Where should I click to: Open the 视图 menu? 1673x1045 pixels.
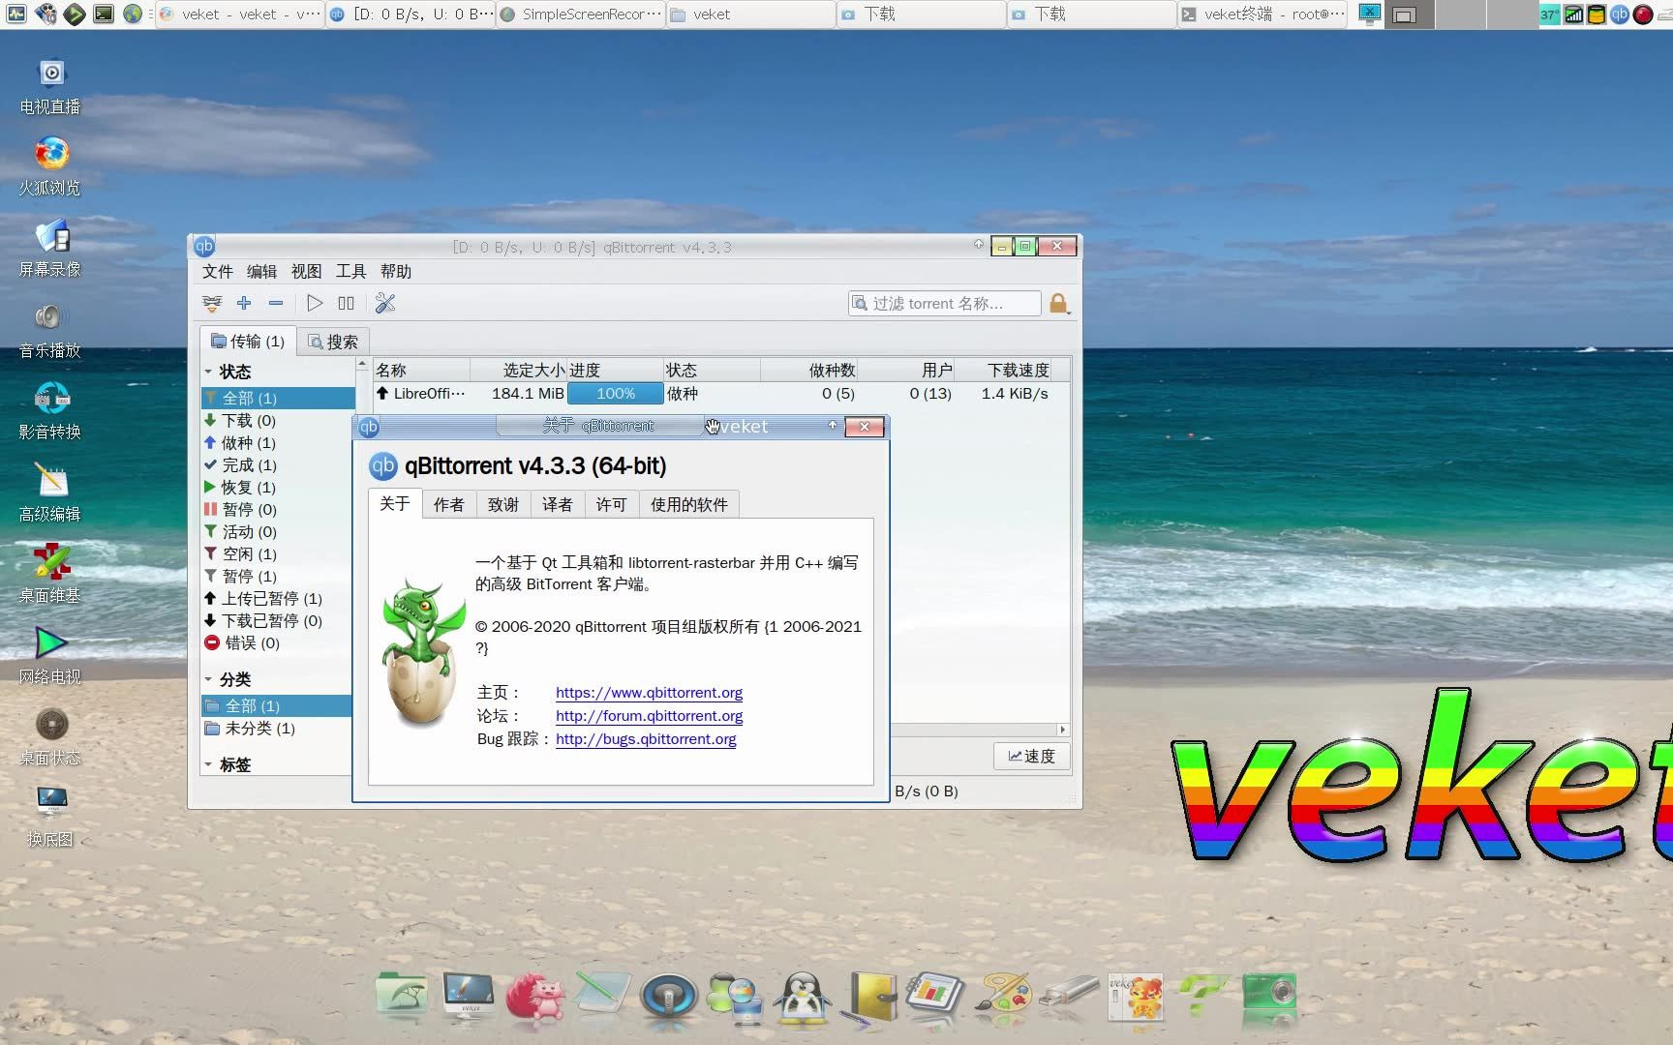pos(307,272)
